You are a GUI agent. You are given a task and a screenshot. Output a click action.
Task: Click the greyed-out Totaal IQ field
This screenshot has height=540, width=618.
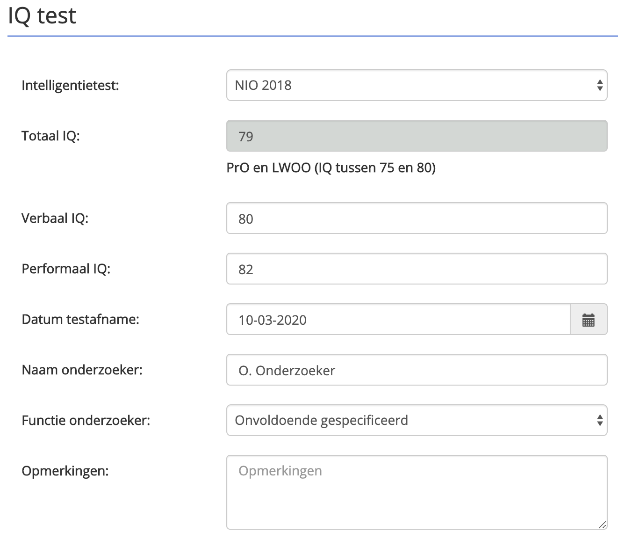click(x=416, y=136)
